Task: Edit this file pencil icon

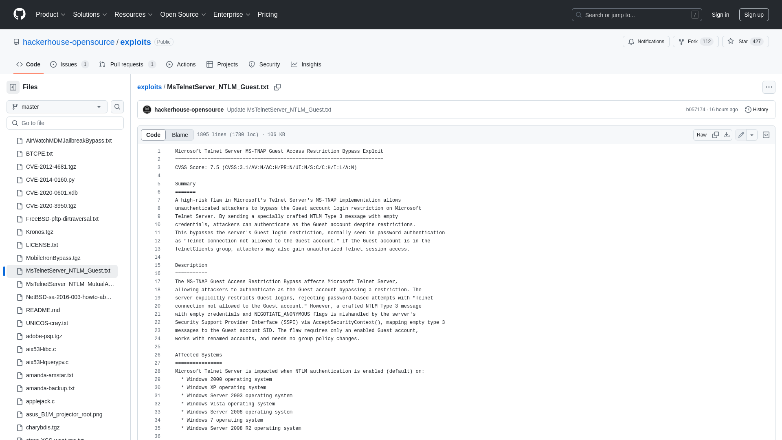Action: [741, 135]
